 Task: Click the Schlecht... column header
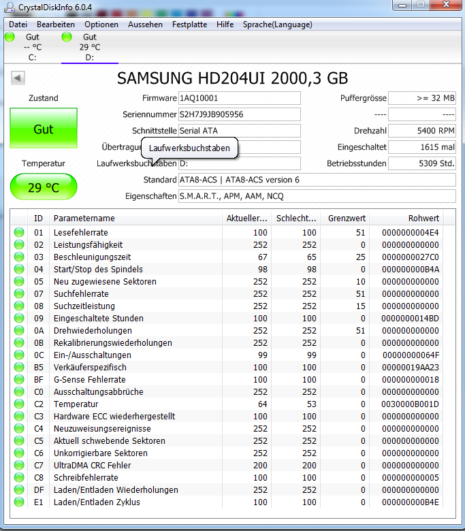pyautogui.click(x=296, y=219)
